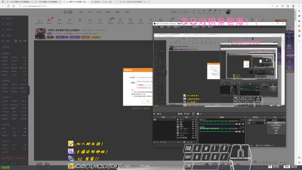Toggle visibility of 图像 5 source
The image size is (302, 170).
[193, 127]
